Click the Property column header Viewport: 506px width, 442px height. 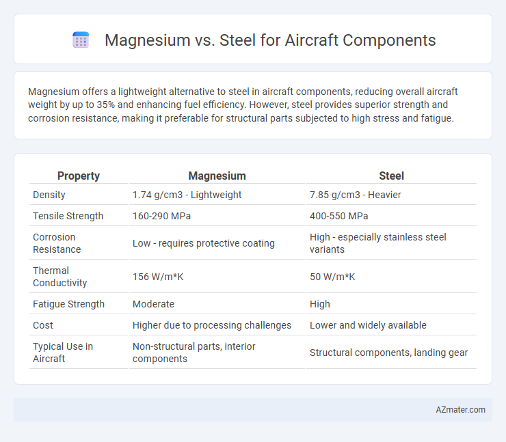tap(79, 176)
